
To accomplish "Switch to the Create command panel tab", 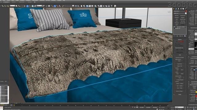I will (174, 9).
